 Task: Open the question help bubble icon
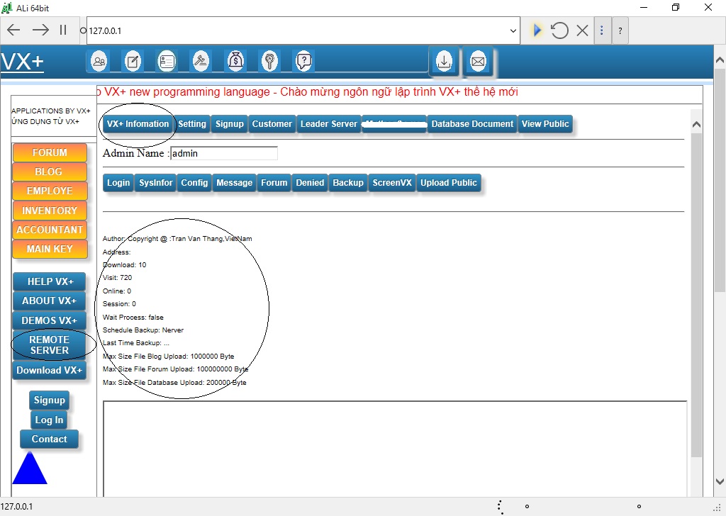click(303, 62)
